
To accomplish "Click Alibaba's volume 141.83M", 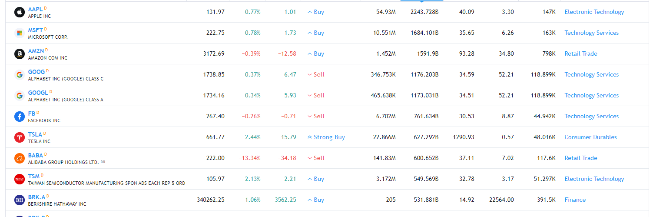I will coord(385,158).
